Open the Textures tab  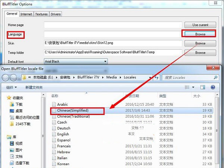click(x=41, y=14)
